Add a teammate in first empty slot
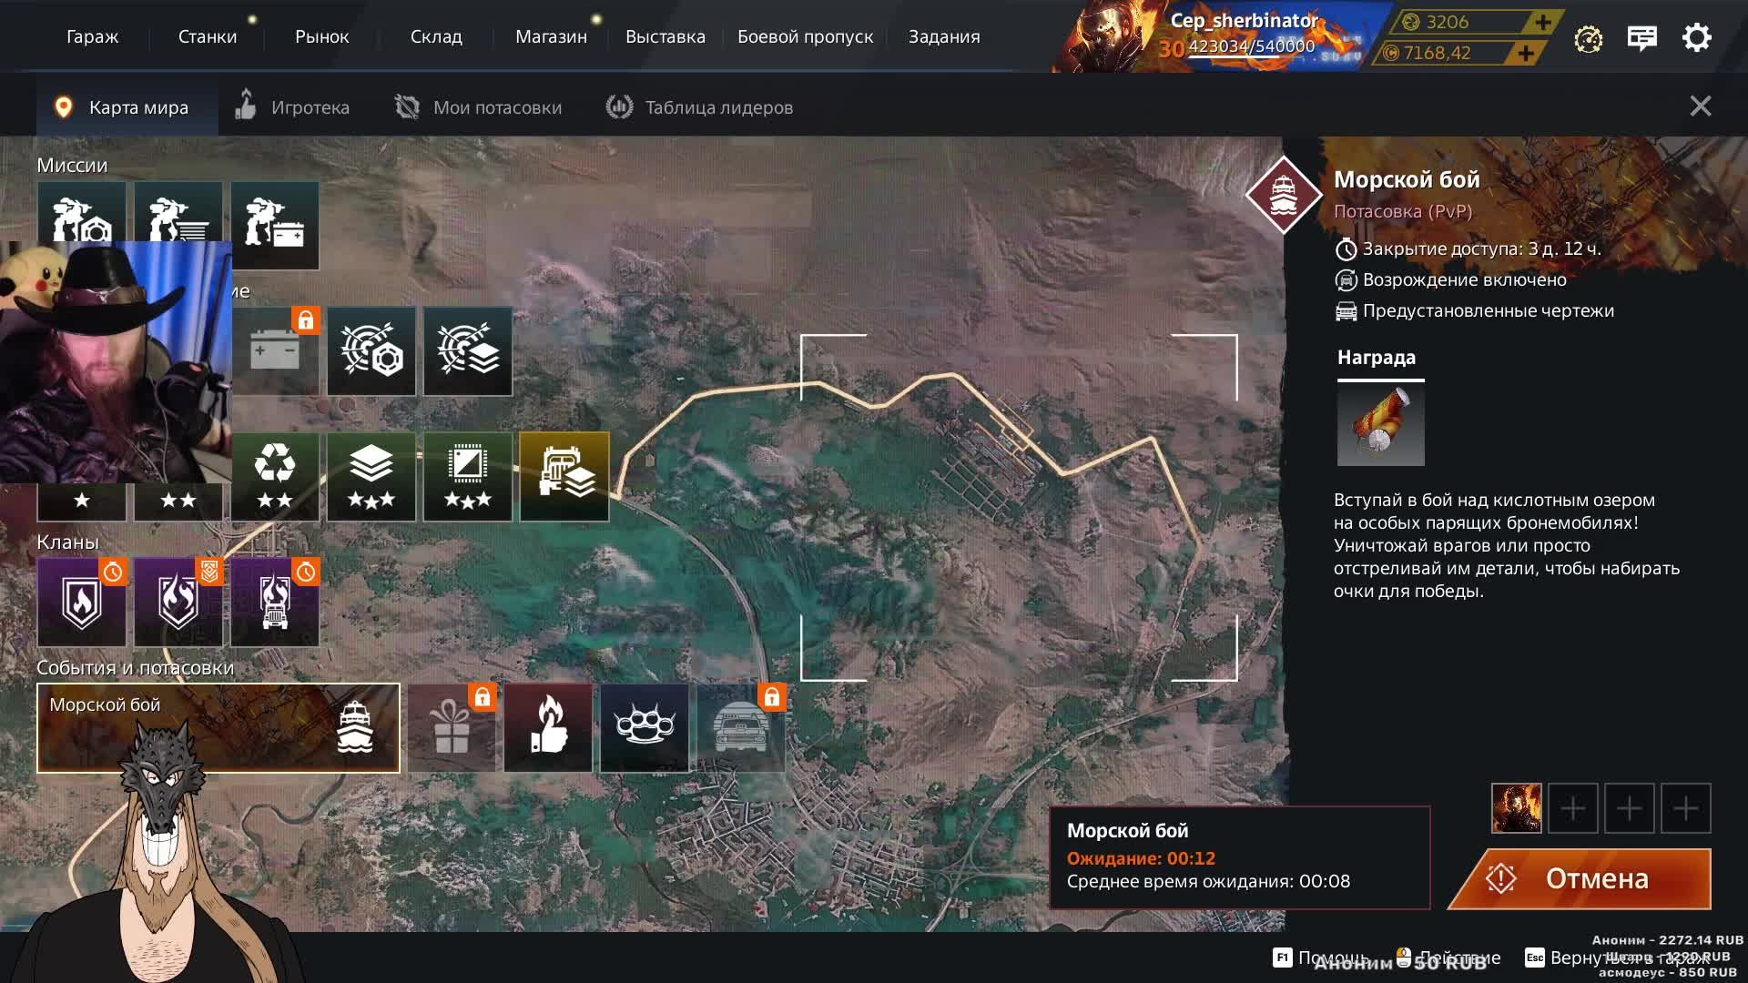Viewport: 1748px width, 983px height. [x=1572, y=808]
